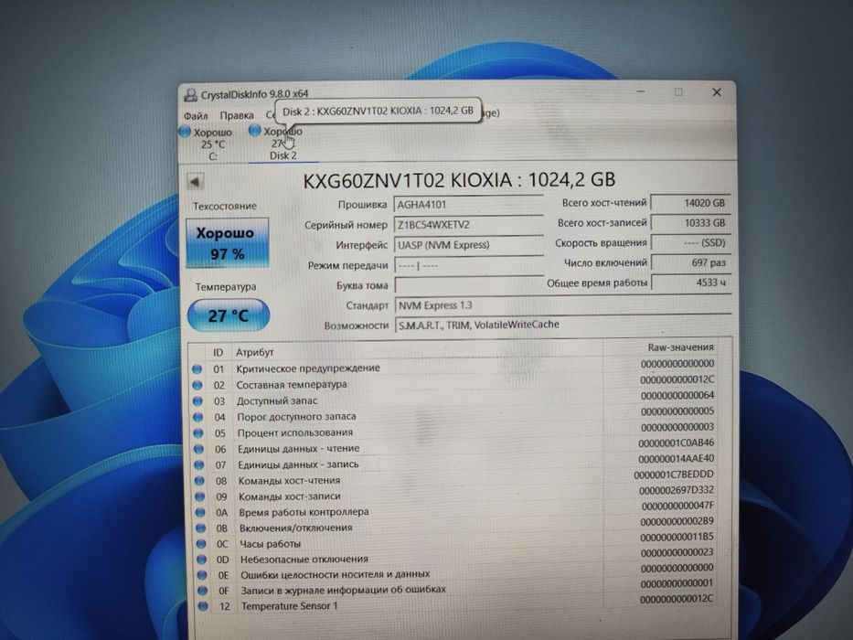
Task: Click the previous disk arrow button
Action: (x=196, y=182)
